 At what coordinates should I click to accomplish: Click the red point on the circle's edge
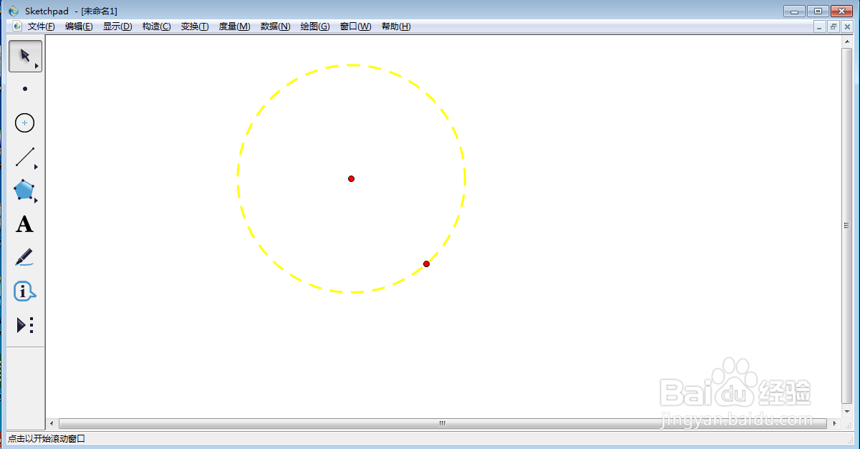tap(426, 264)
